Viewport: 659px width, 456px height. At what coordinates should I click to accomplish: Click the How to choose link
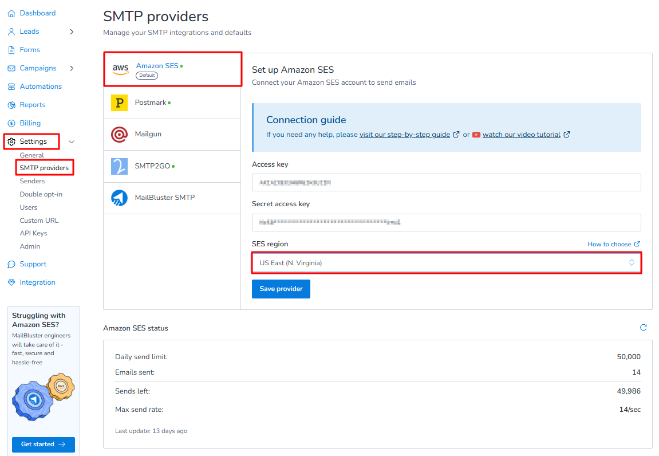[x=609, y=244]
